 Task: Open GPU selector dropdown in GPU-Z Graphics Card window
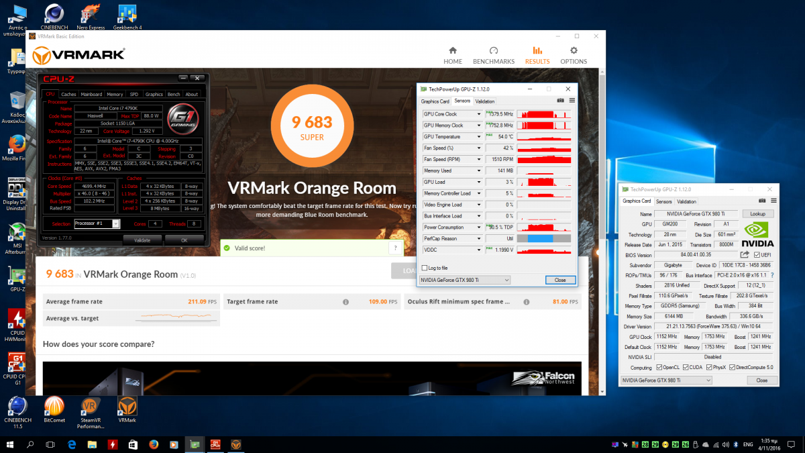coord(666,380)
